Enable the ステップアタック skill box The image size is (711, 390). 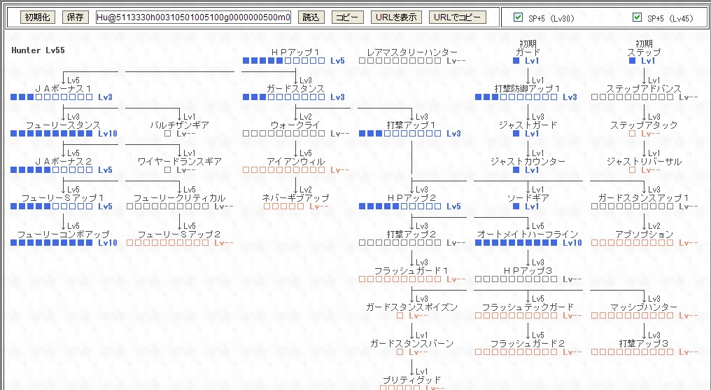click(x=632, y=134)
